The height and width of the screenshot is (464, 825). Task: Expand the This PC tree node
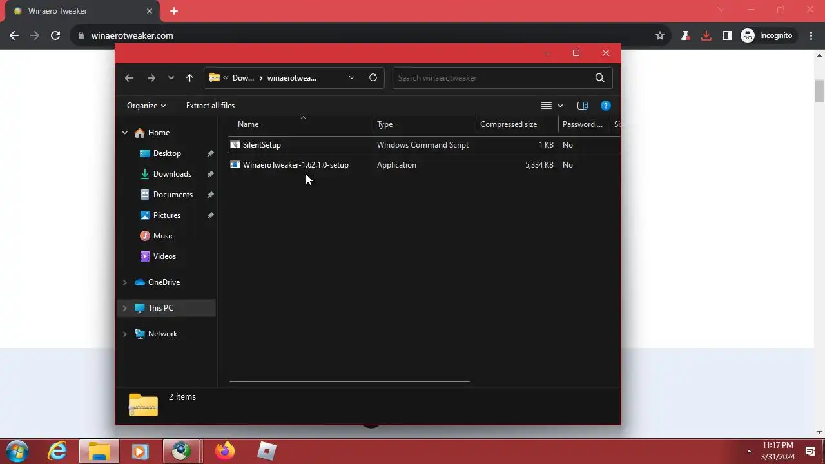click(x=125, y=308)
